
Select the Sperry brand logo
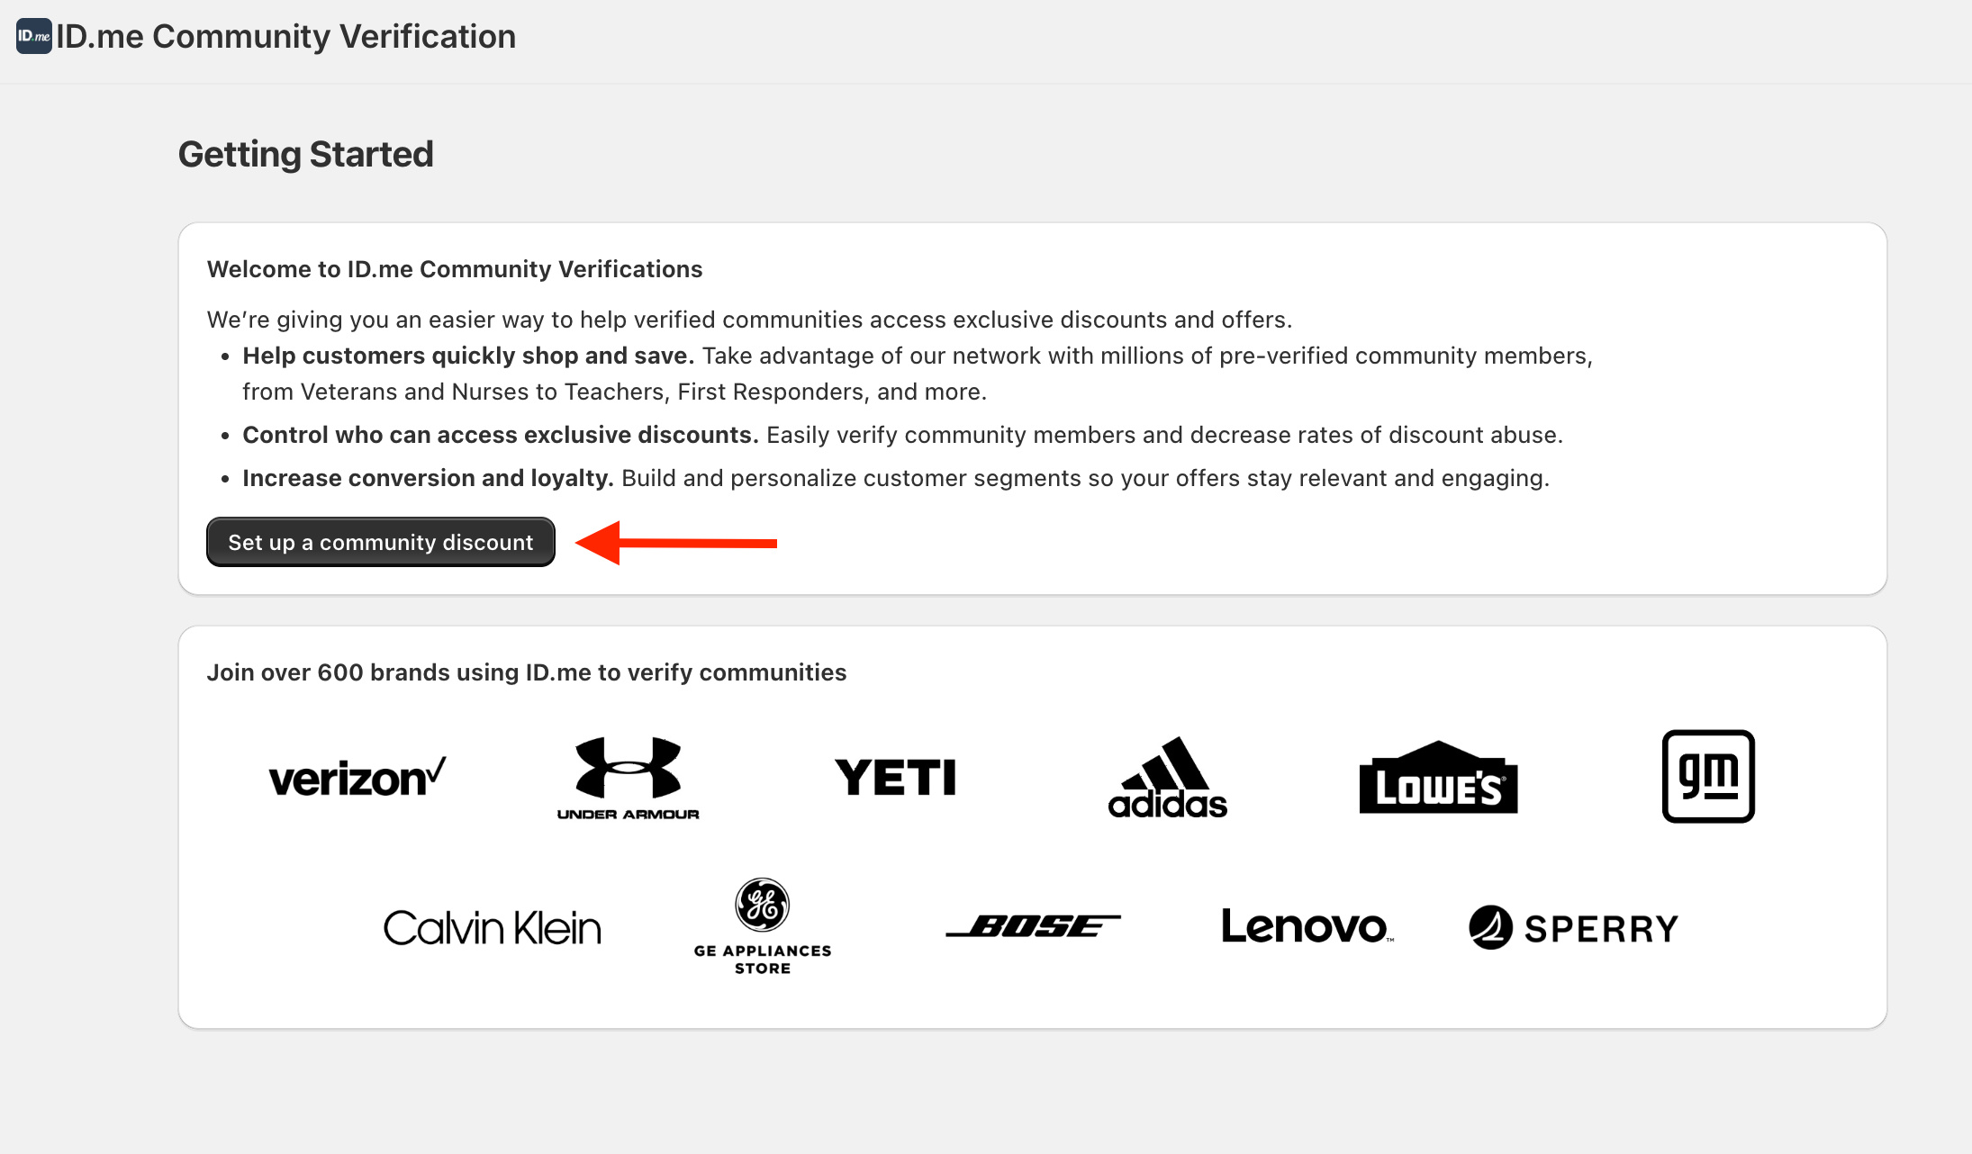[1573, 925]
